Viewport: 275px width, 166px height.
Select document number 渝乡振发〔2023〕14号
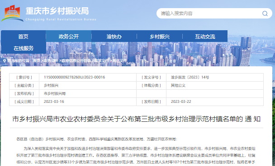pos(190,77)
